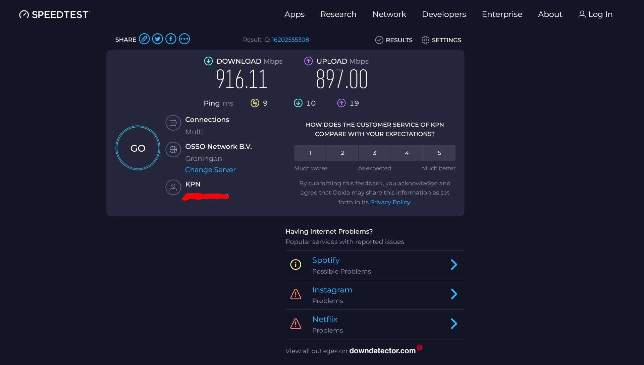Rate KPN customer service as 1
Image resolution: width=644 pixels, height=365 pixels.
pos(310,153)
